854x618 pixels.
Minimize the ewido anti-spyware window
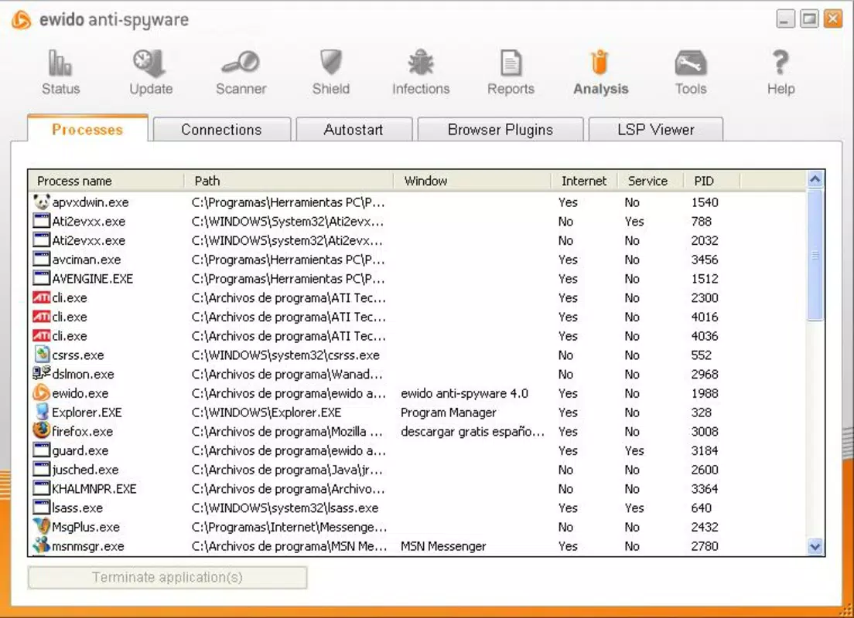tap(785, 19)
